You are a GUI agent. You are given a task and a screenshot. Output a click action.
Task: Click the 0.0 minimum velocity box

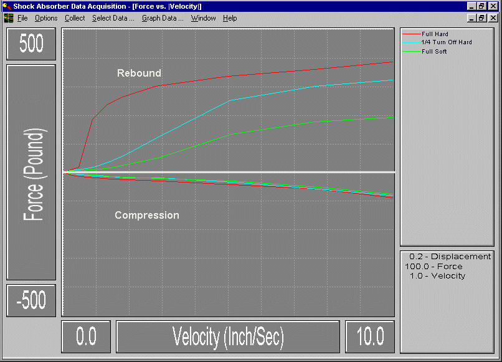(86, 337)
